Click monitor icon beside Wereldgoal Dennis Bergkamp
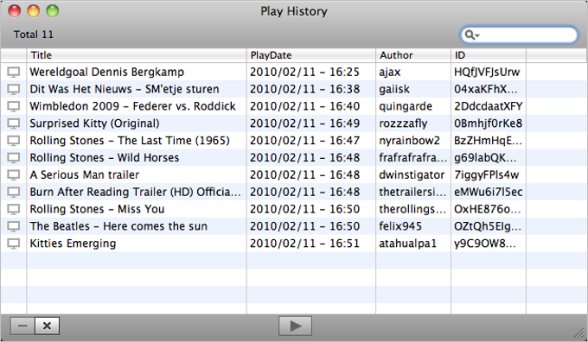The width and height of the screenshot is (588, 342). tap(14, 72)
